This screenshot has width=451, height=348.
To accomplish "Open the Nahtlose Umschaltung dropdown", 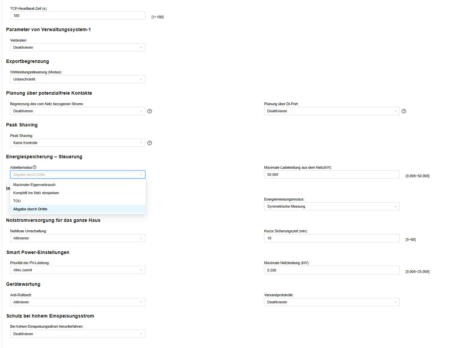I will click(x=78, y=238).
